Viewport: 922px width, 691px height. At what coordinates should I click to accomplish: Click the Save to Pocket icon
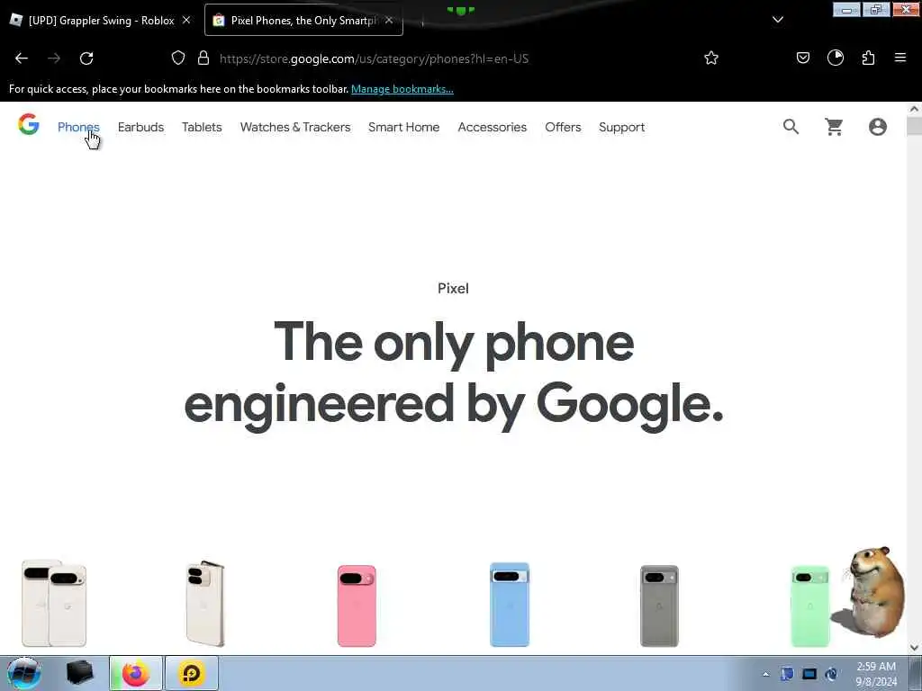(802, 58)
